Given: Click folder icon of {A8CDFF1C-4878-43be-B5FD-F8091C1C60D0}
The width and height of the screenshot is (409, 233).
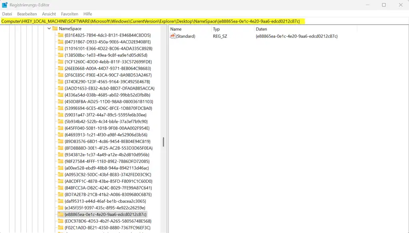Looking at the screenshot, I should (61, 181).
